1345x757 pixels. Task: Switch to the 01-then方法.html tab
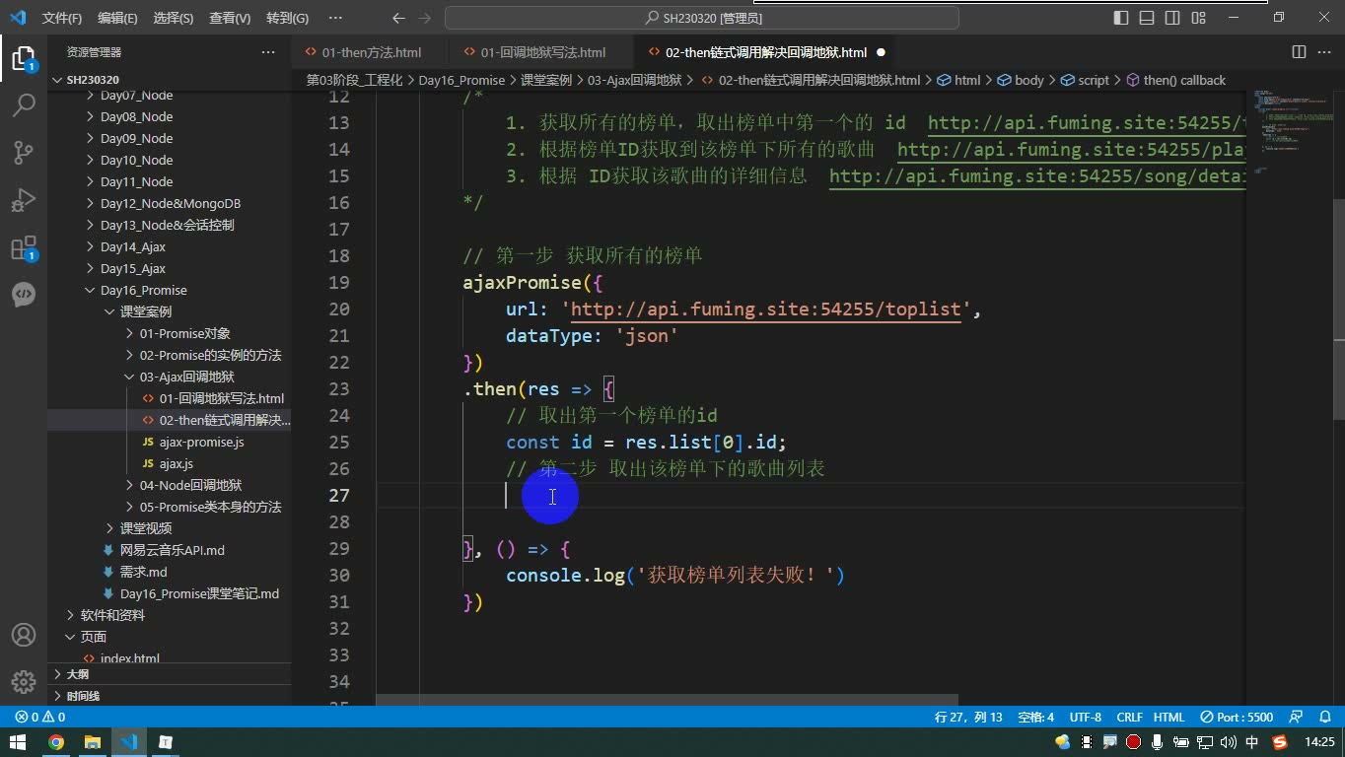(370, 52)
